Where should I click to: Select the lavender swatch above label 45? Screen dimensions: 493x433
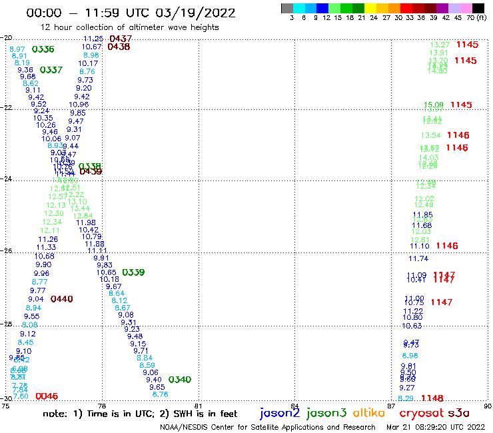454,8
